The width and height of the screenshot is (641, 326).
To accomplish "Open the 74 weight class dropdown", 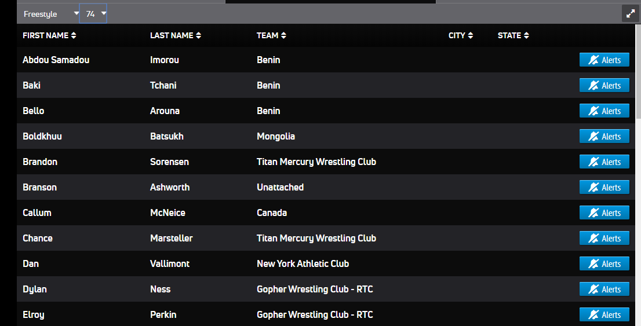I will (93, 13).
